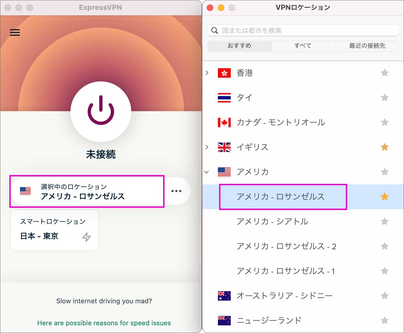
Task: Collapse the アメリカ location group
Action: coord(207,172)
